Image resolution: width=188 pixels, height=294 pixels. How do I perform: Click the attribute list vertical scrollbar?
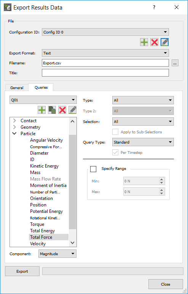coord(73,182)
